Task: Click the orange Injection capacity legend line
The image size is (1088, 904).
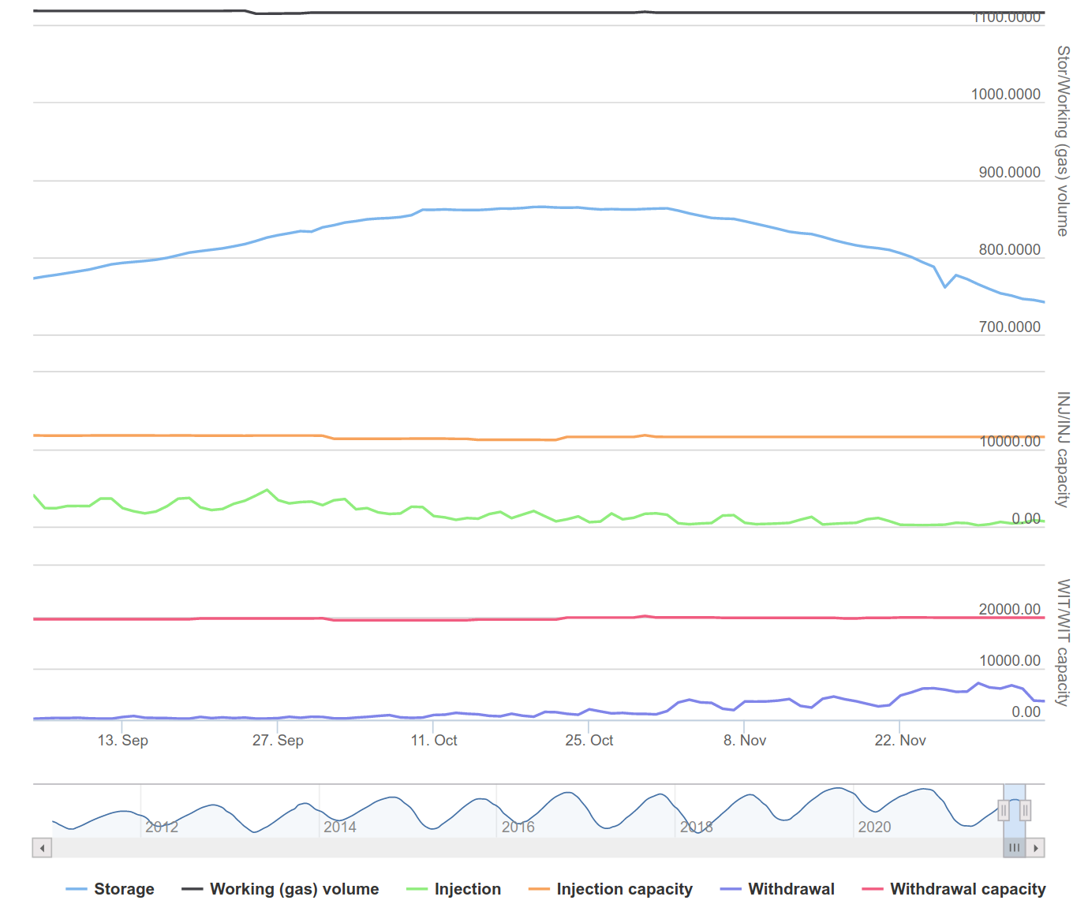Action: [539, 889]
